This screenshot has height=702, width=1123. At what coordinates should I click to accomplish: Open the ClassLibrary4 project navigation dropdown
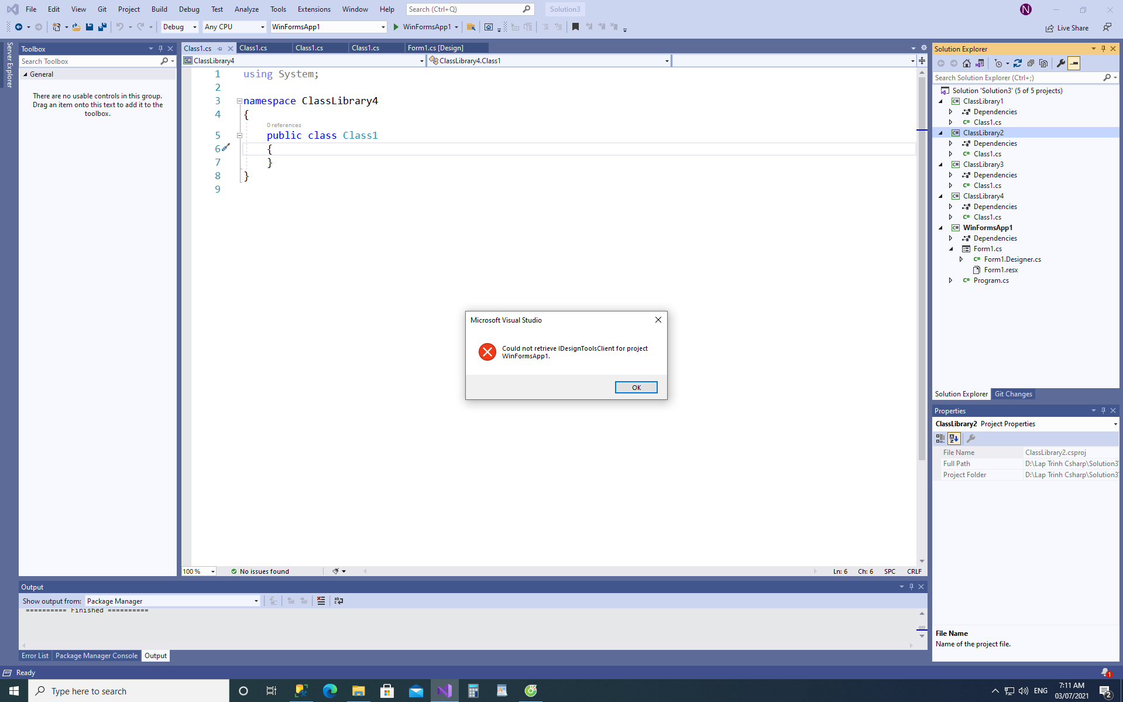[304, 61]
